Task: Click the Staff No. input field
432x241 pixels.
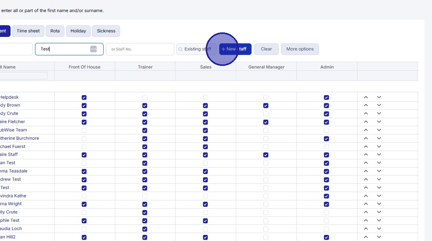Action: tap(140, 49)
